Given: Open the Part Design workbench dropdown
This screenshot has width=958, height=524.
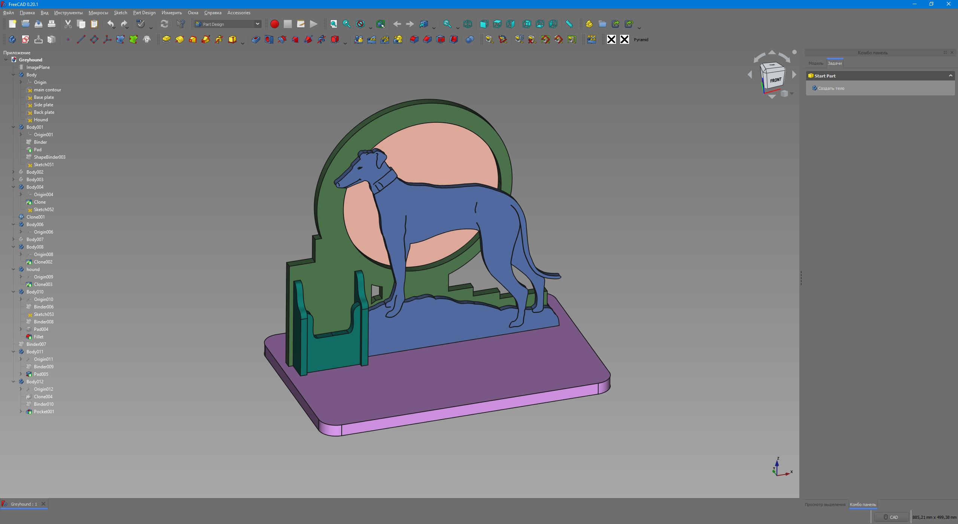Looking at the screenshot, I should click(x=257, y=24).
